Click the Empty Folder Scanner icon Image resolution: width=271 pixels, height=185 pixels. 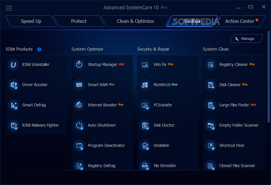pyautogui.click(x=210, y=125)
